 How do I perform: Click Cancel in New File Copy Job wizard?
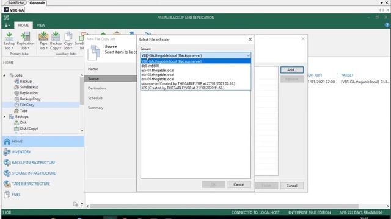pos(291,186)
